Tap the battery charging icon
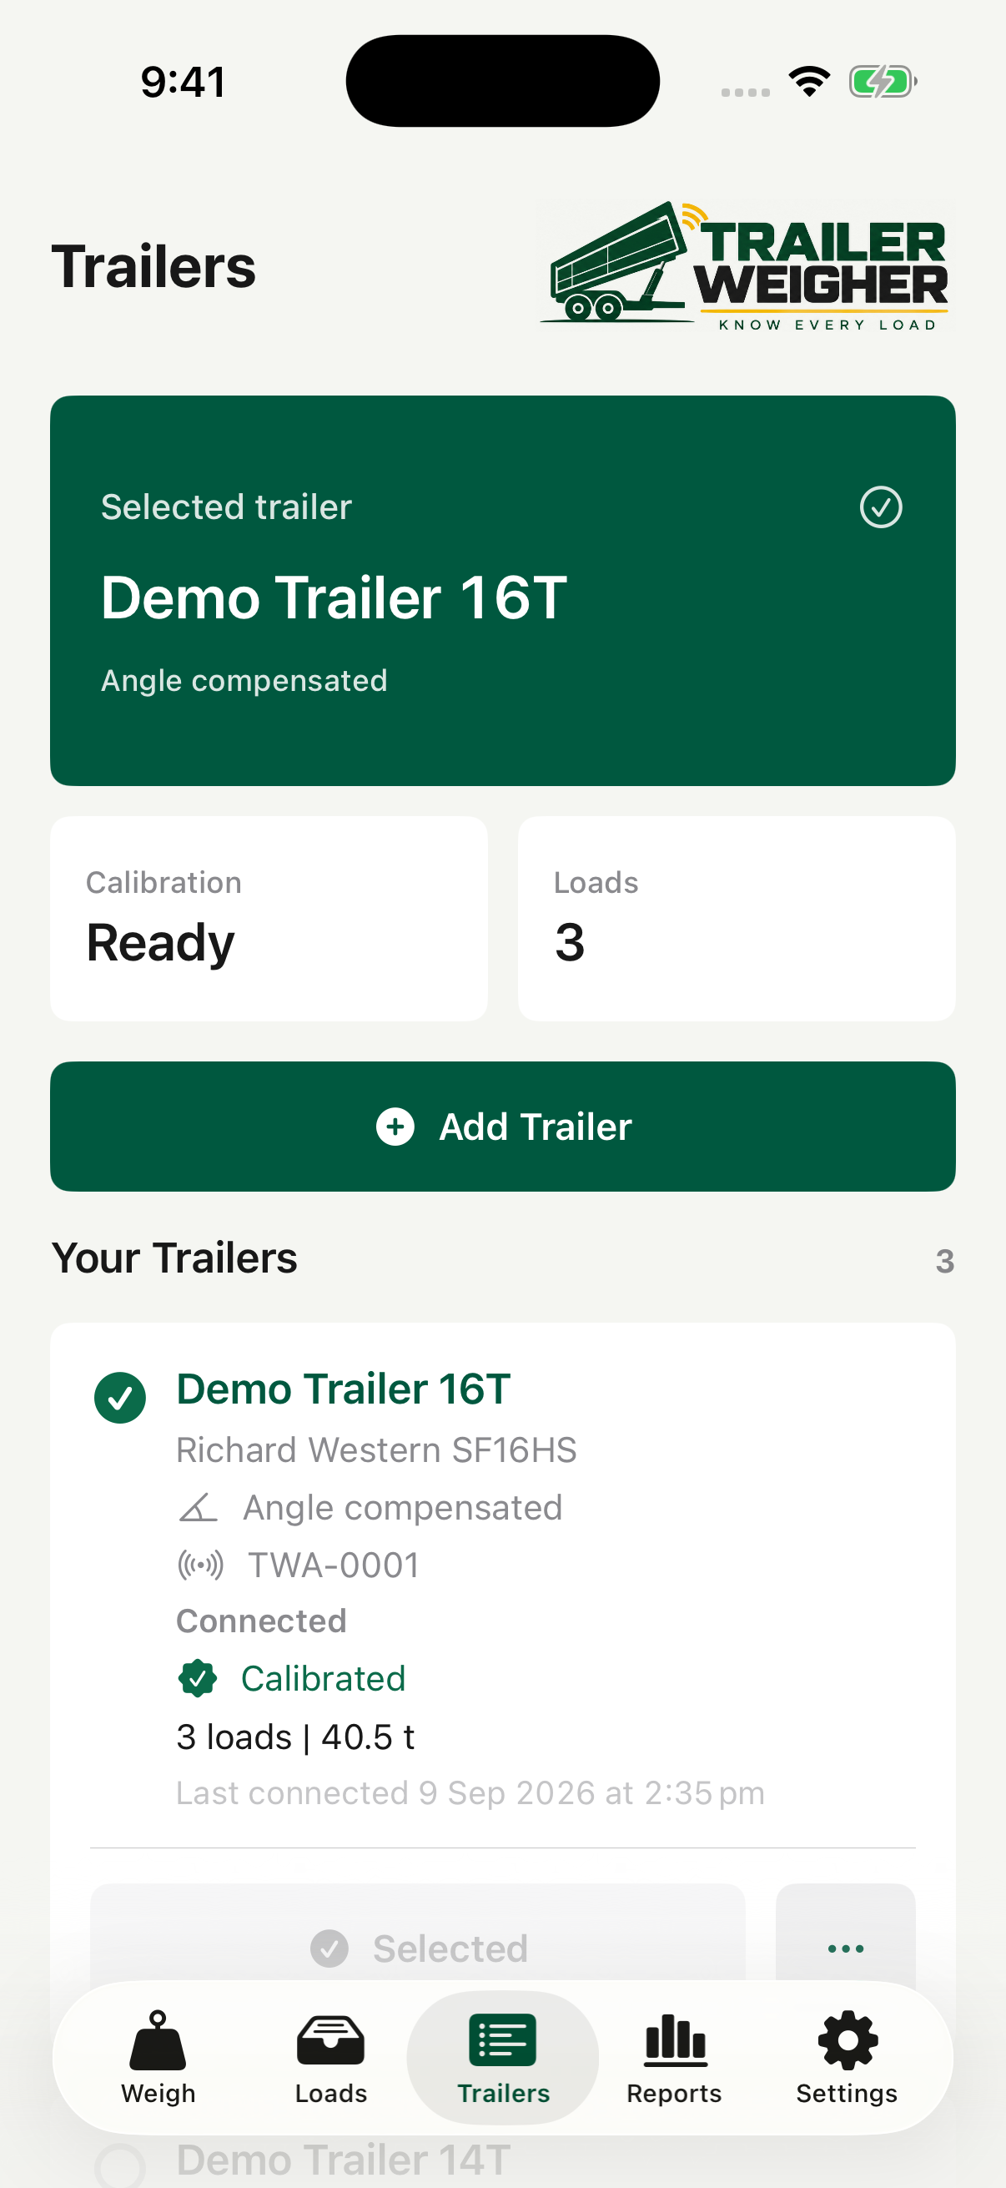Screen dimensions: 1006x2188 [883, 82]
